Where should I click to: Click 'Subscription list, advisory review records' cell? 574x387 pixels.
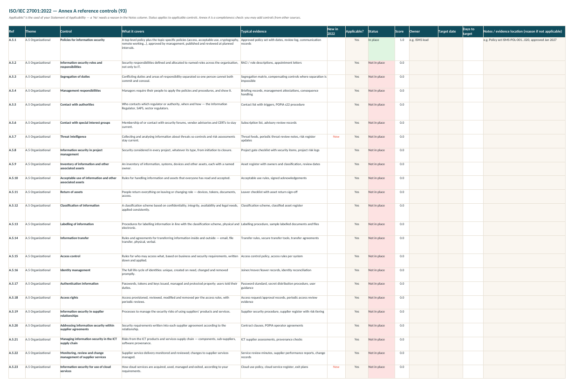(x=284, y=127)
